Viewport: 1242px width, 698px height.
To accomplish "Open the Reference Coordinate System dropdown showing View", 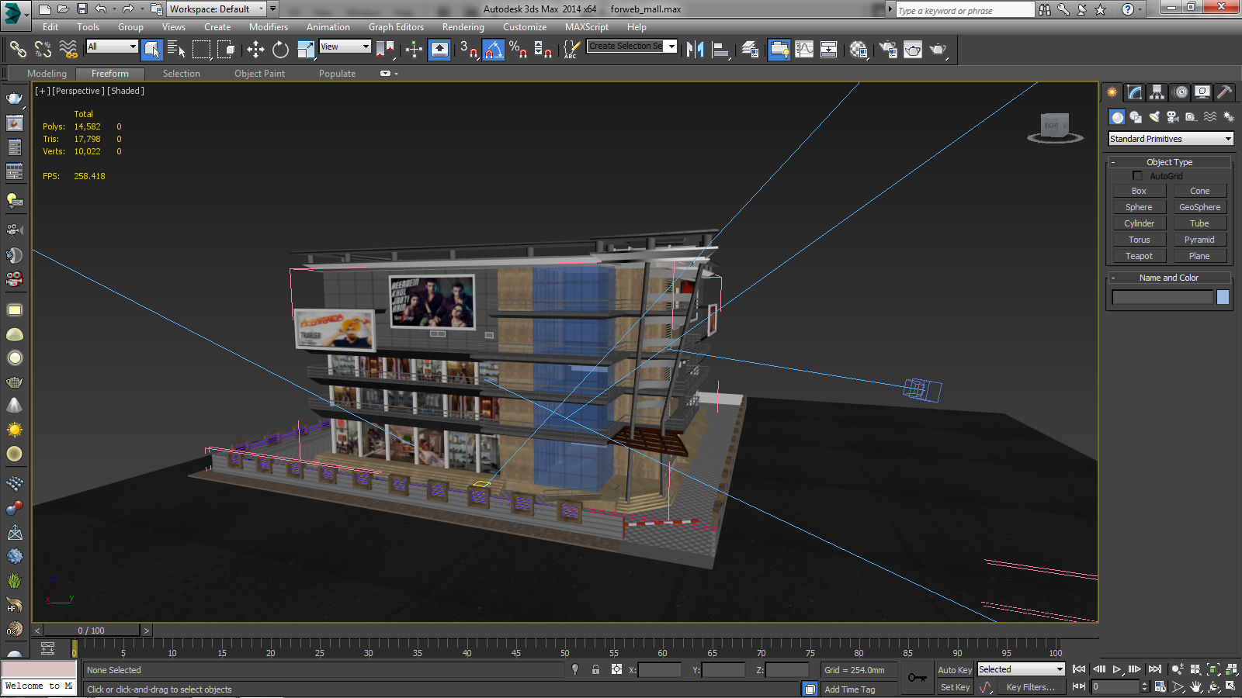I will click(345, 46).
